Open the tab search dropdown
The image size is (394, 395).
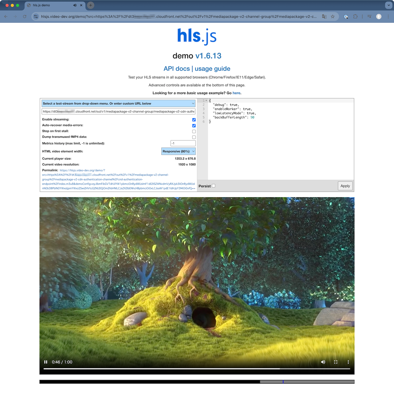click(389, 5)
